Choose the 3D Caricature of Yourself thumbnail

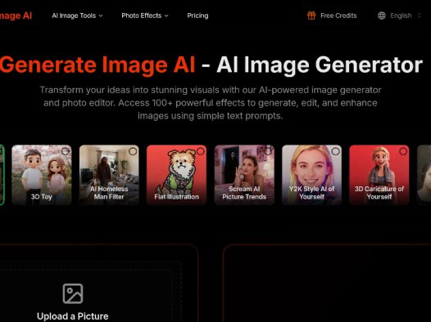[379, 175]
